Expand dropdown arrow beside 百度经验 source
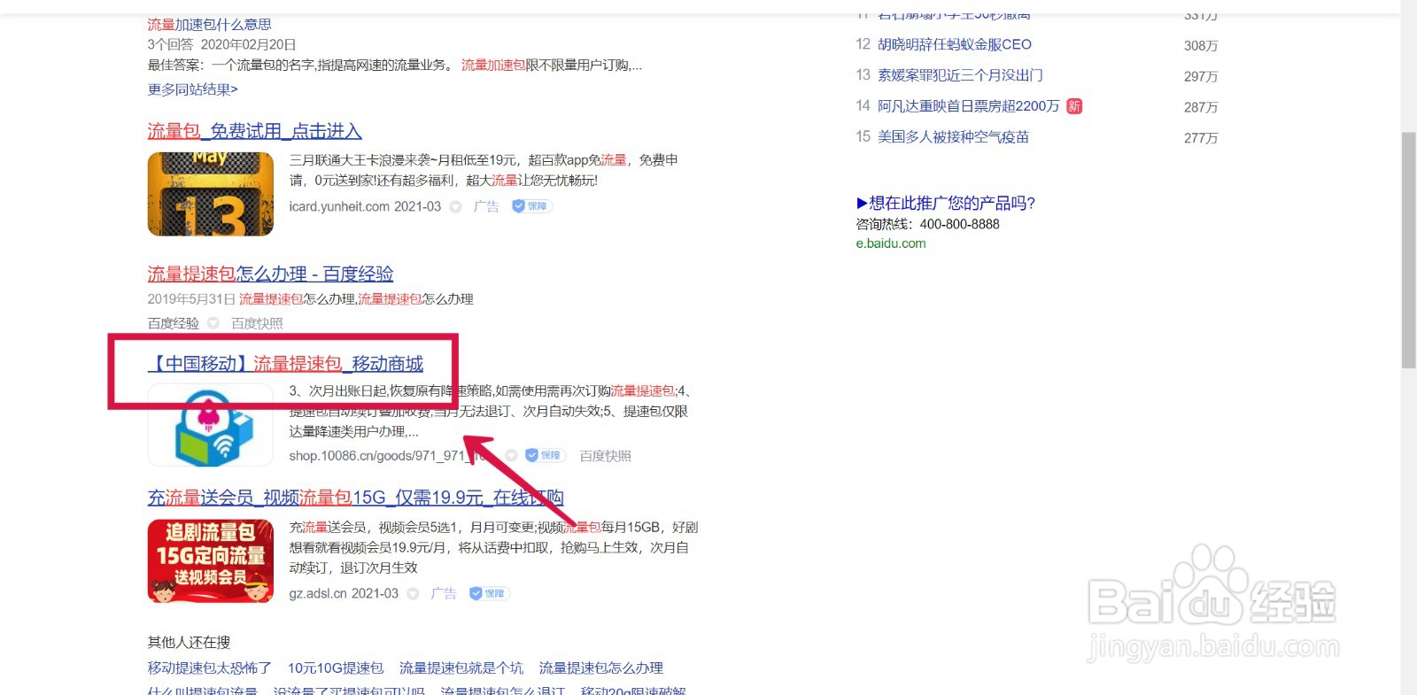This screenshot has width=1417, height=695. [213, 323]
